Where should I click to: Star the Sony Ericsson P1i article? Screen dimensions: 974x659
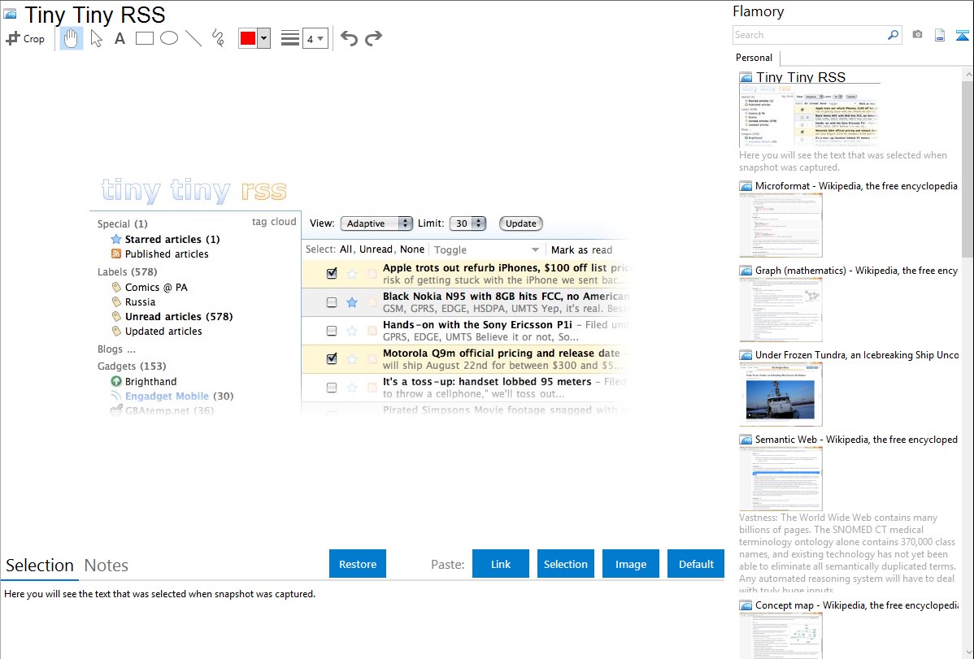tap(351, 331)
